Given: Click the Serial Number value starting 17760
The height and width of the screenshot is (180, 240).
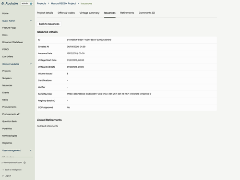Looking at the screenshot, I should click(x=109, y=94).
